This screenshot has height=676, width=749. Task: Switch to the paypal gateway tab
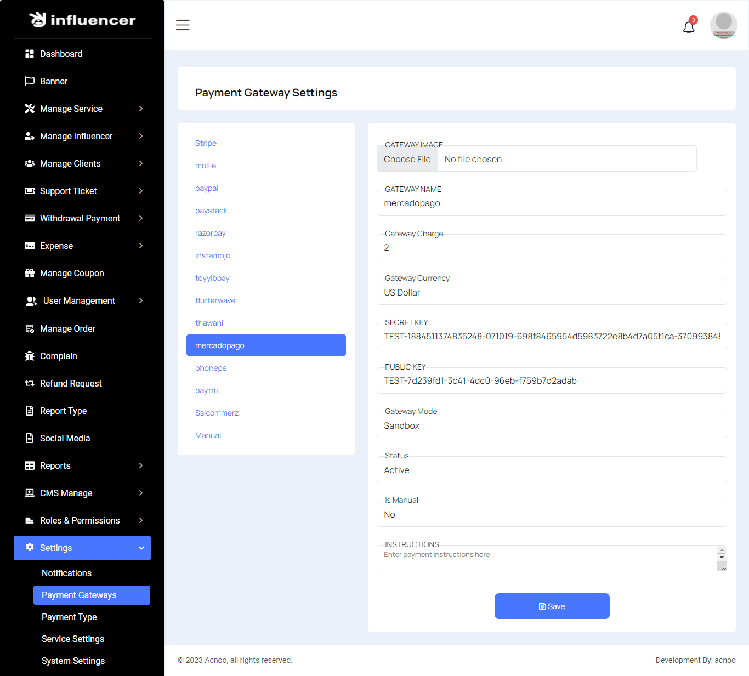pyautogui.click(x=207, y=188)
